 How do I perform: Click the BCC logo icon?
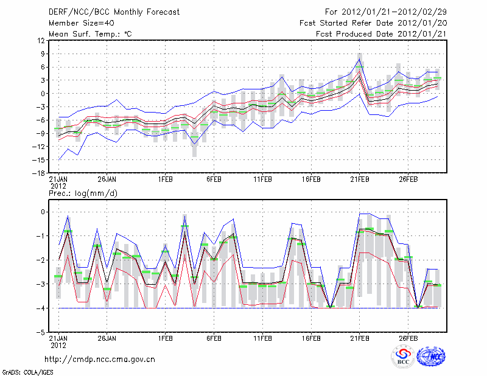(x=402, y=357)
